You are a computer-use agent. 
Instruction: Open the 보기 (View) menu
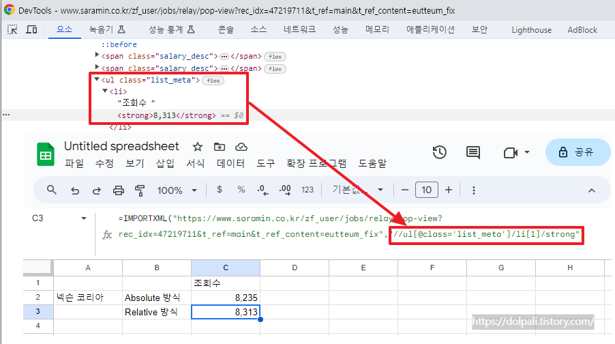134,163
